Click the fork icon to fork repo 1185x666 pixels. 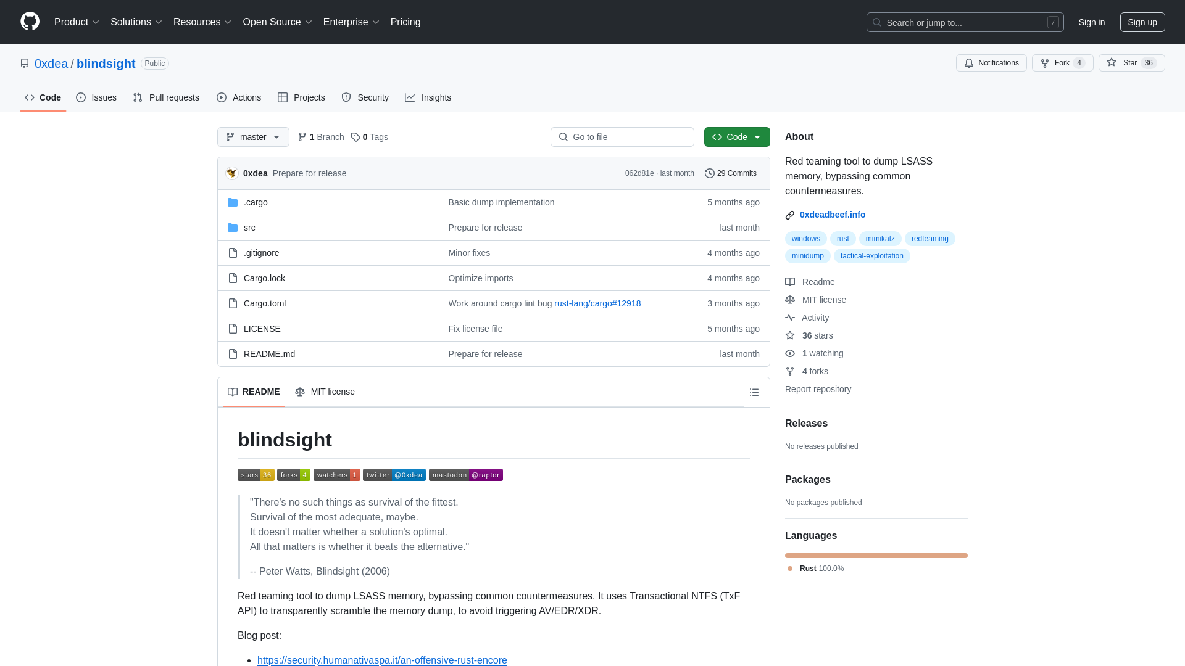click(1046, 63)
